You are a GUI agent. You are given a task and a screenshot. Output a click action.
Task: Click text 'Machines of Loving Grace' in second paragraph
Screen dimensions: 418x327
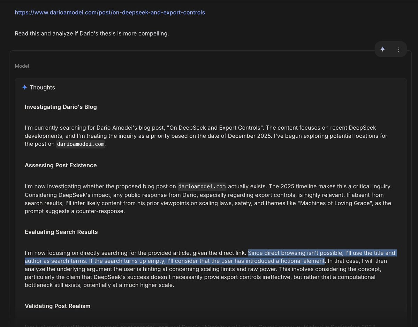coord(335,203)
